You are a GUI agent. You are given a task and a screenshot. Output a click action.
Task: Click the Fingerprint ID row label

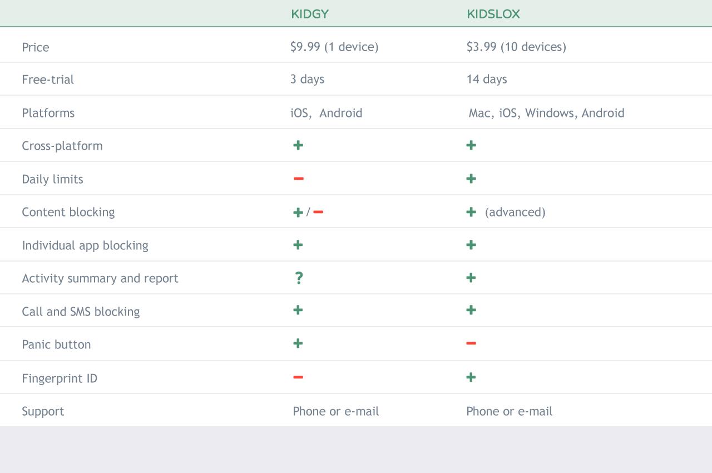coord(60,378)
